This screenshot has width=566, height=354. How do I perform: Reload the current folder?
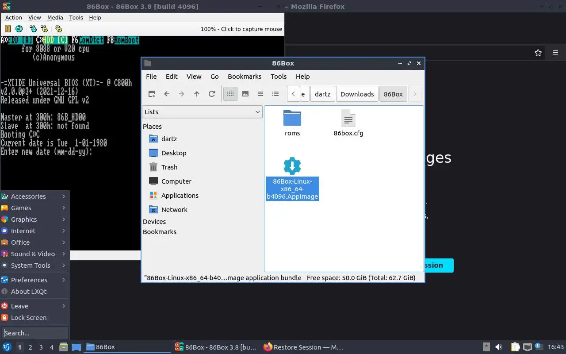click(212, 94)
